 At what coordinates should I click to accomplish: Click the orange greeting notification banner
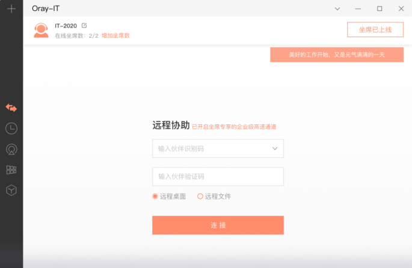coord(336,55)
